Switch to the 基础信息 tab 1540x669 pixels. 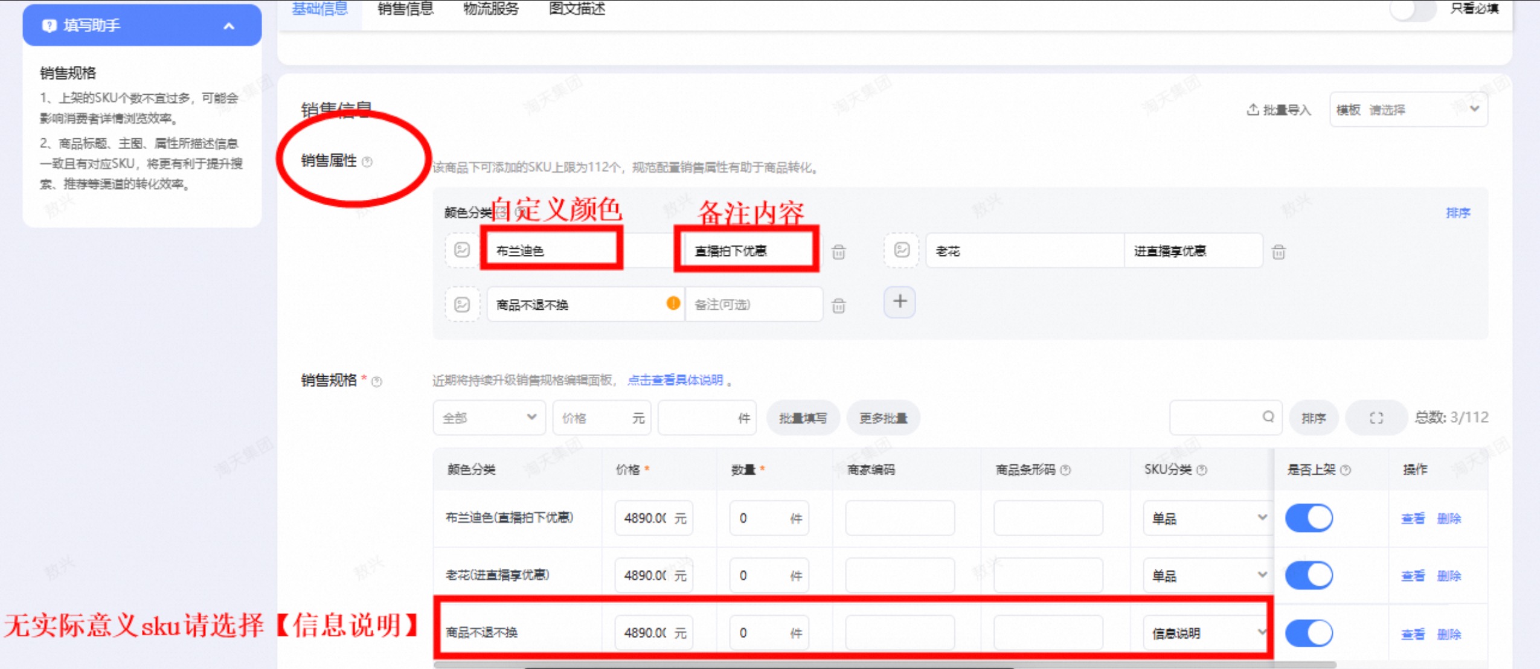pyautogui.click(x=320, y=8)
